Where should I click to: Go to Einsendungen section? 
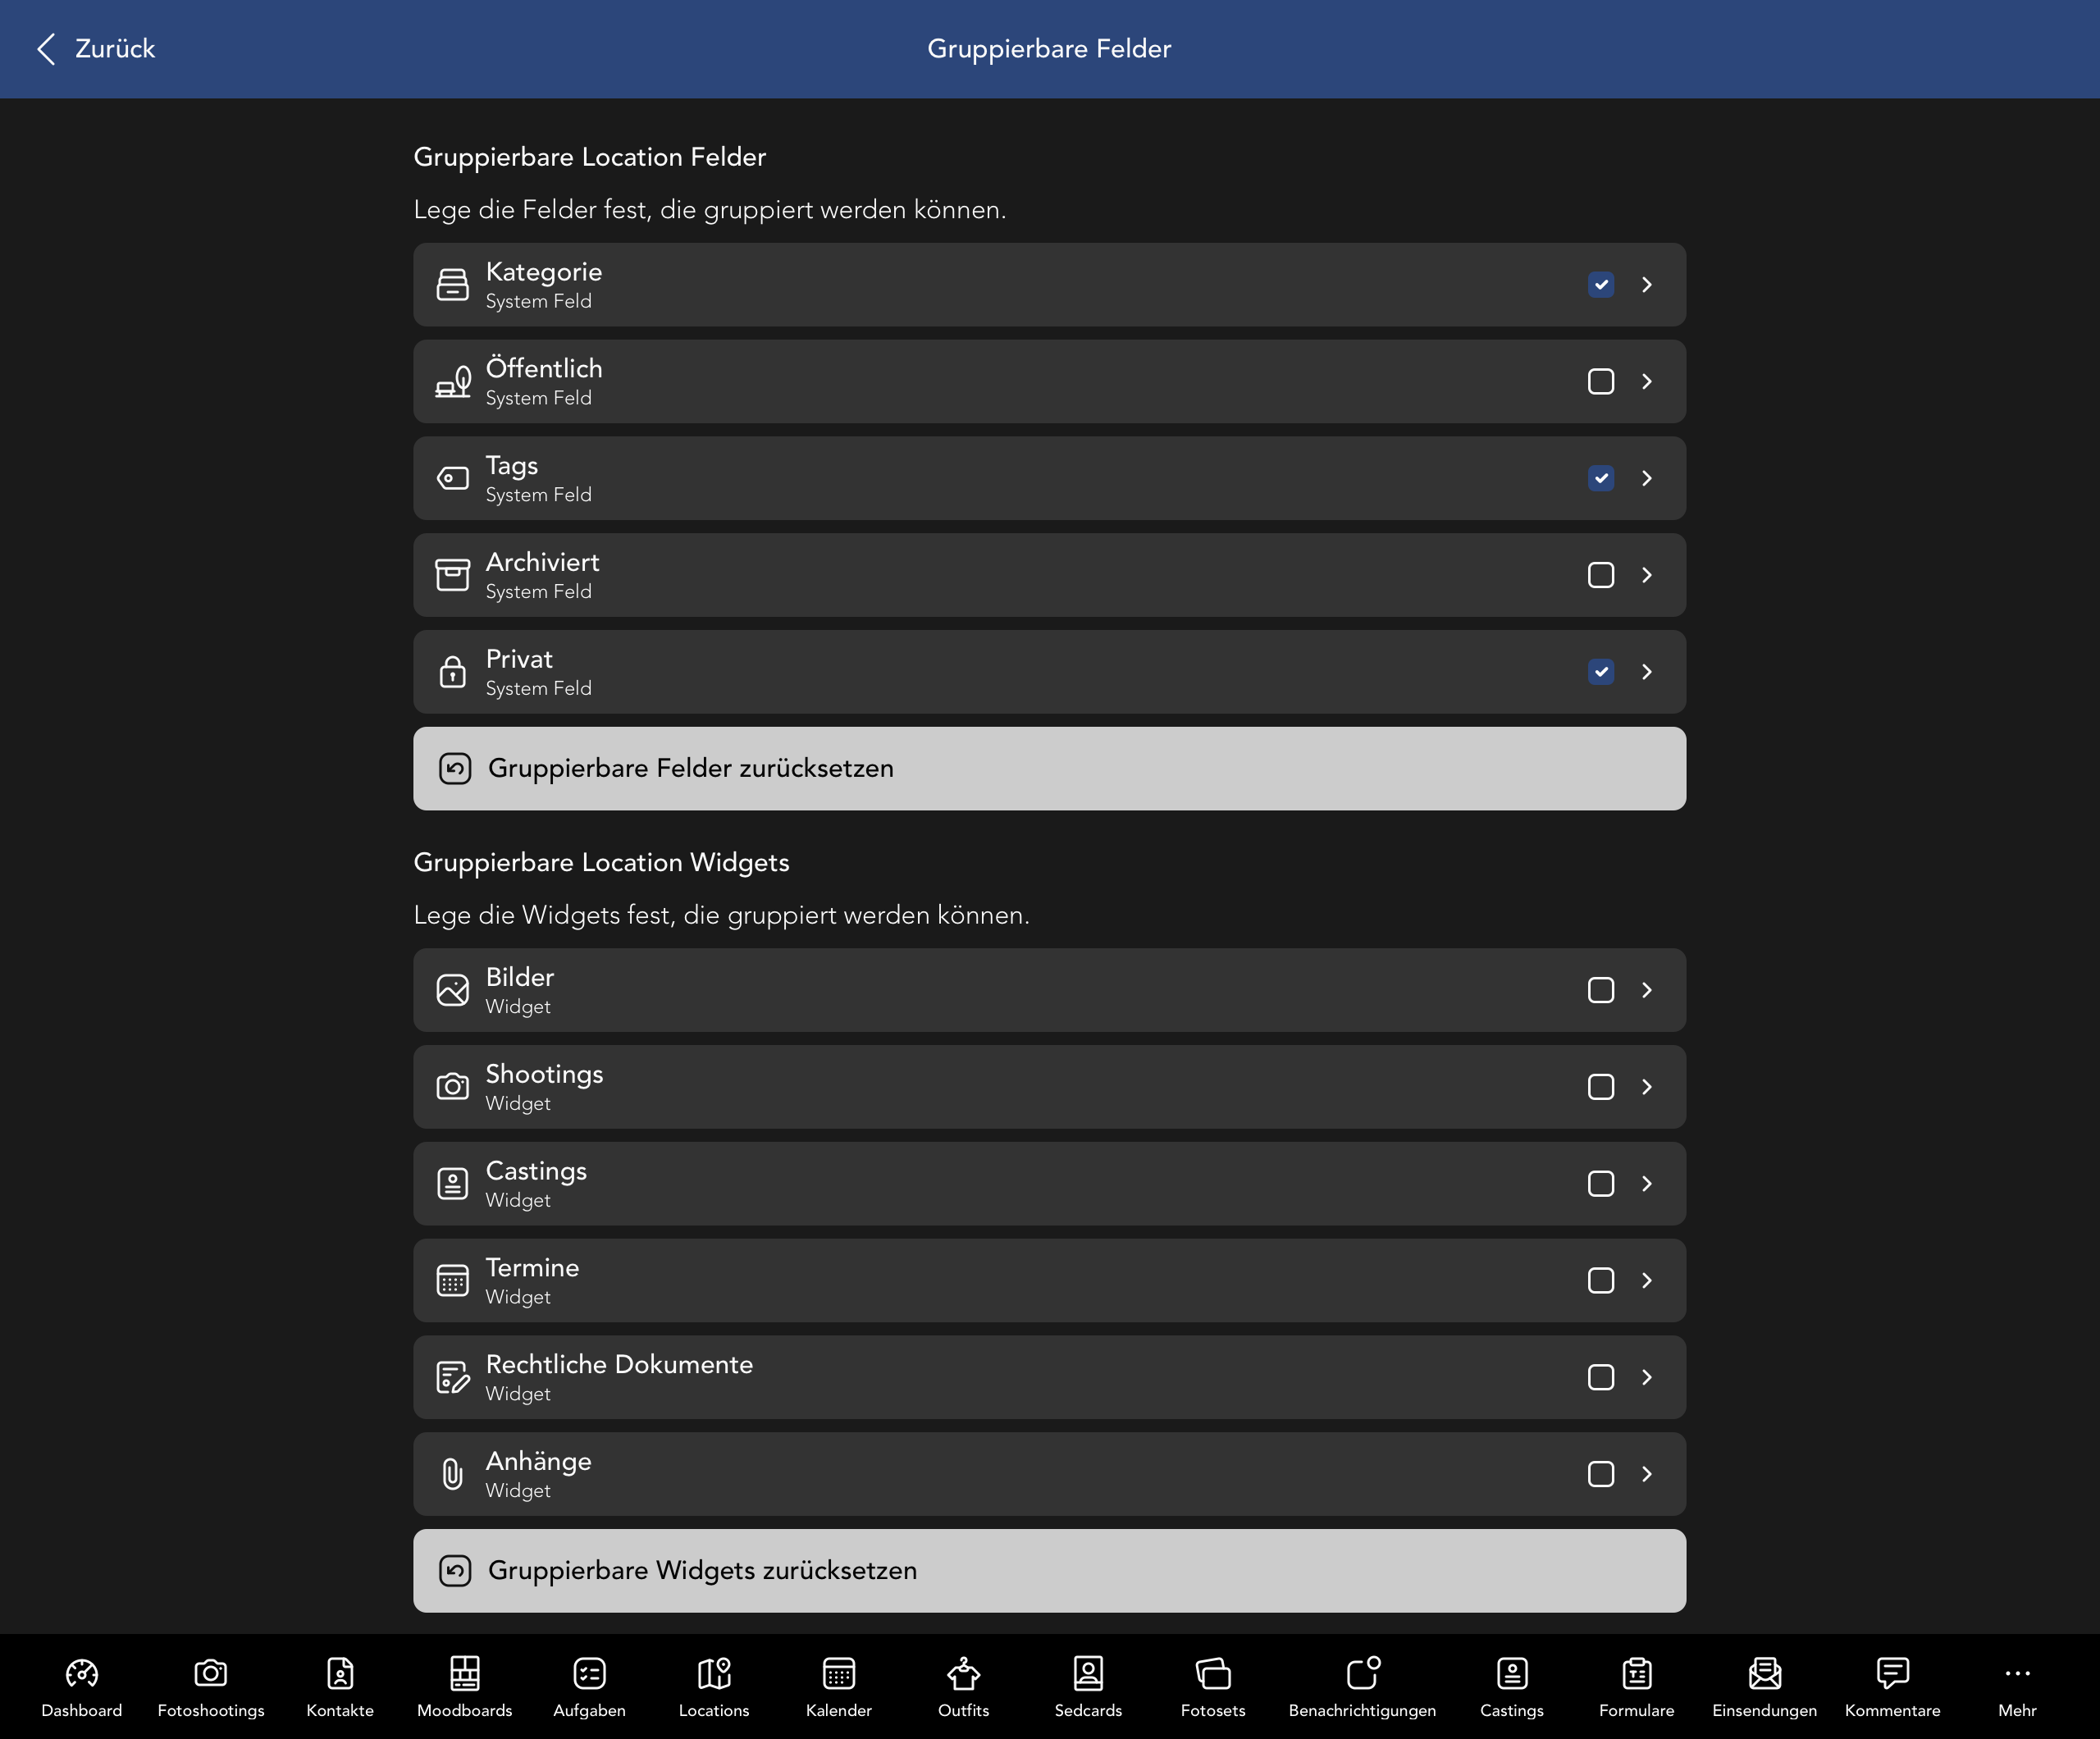pyautogui.click(x=1765, y=1686)
